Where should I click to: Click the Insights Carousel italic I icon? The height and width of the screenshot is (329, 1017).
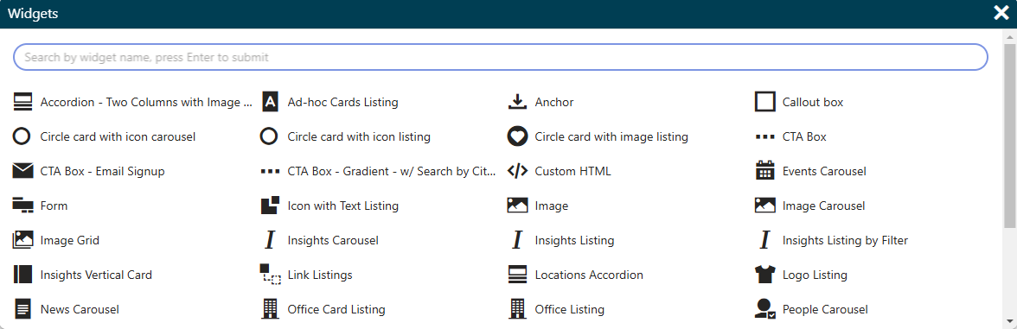[x=270, y=240]
